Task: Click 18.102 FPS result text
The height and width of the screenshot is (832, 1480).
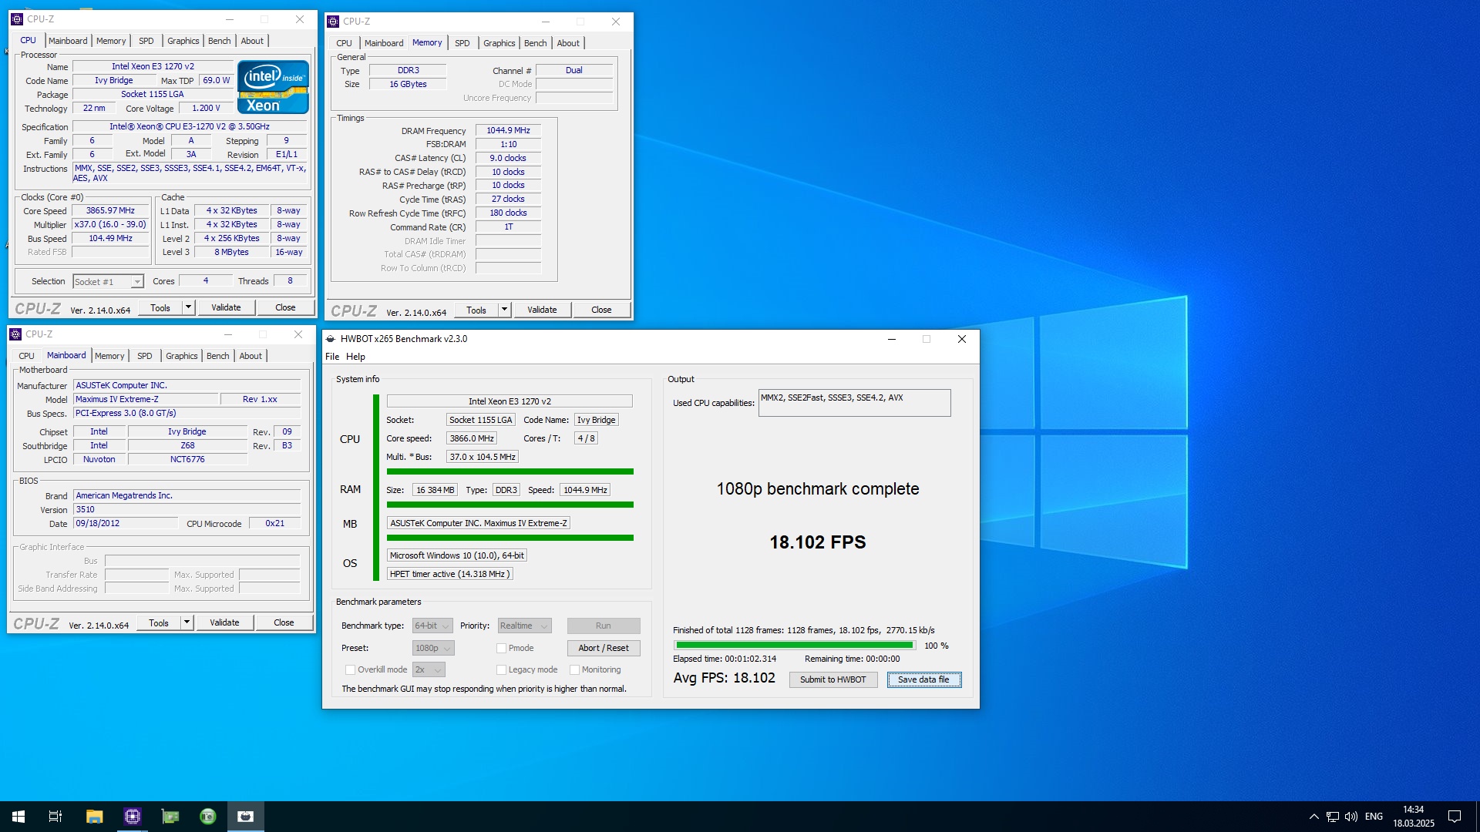Action: [817, 542]
